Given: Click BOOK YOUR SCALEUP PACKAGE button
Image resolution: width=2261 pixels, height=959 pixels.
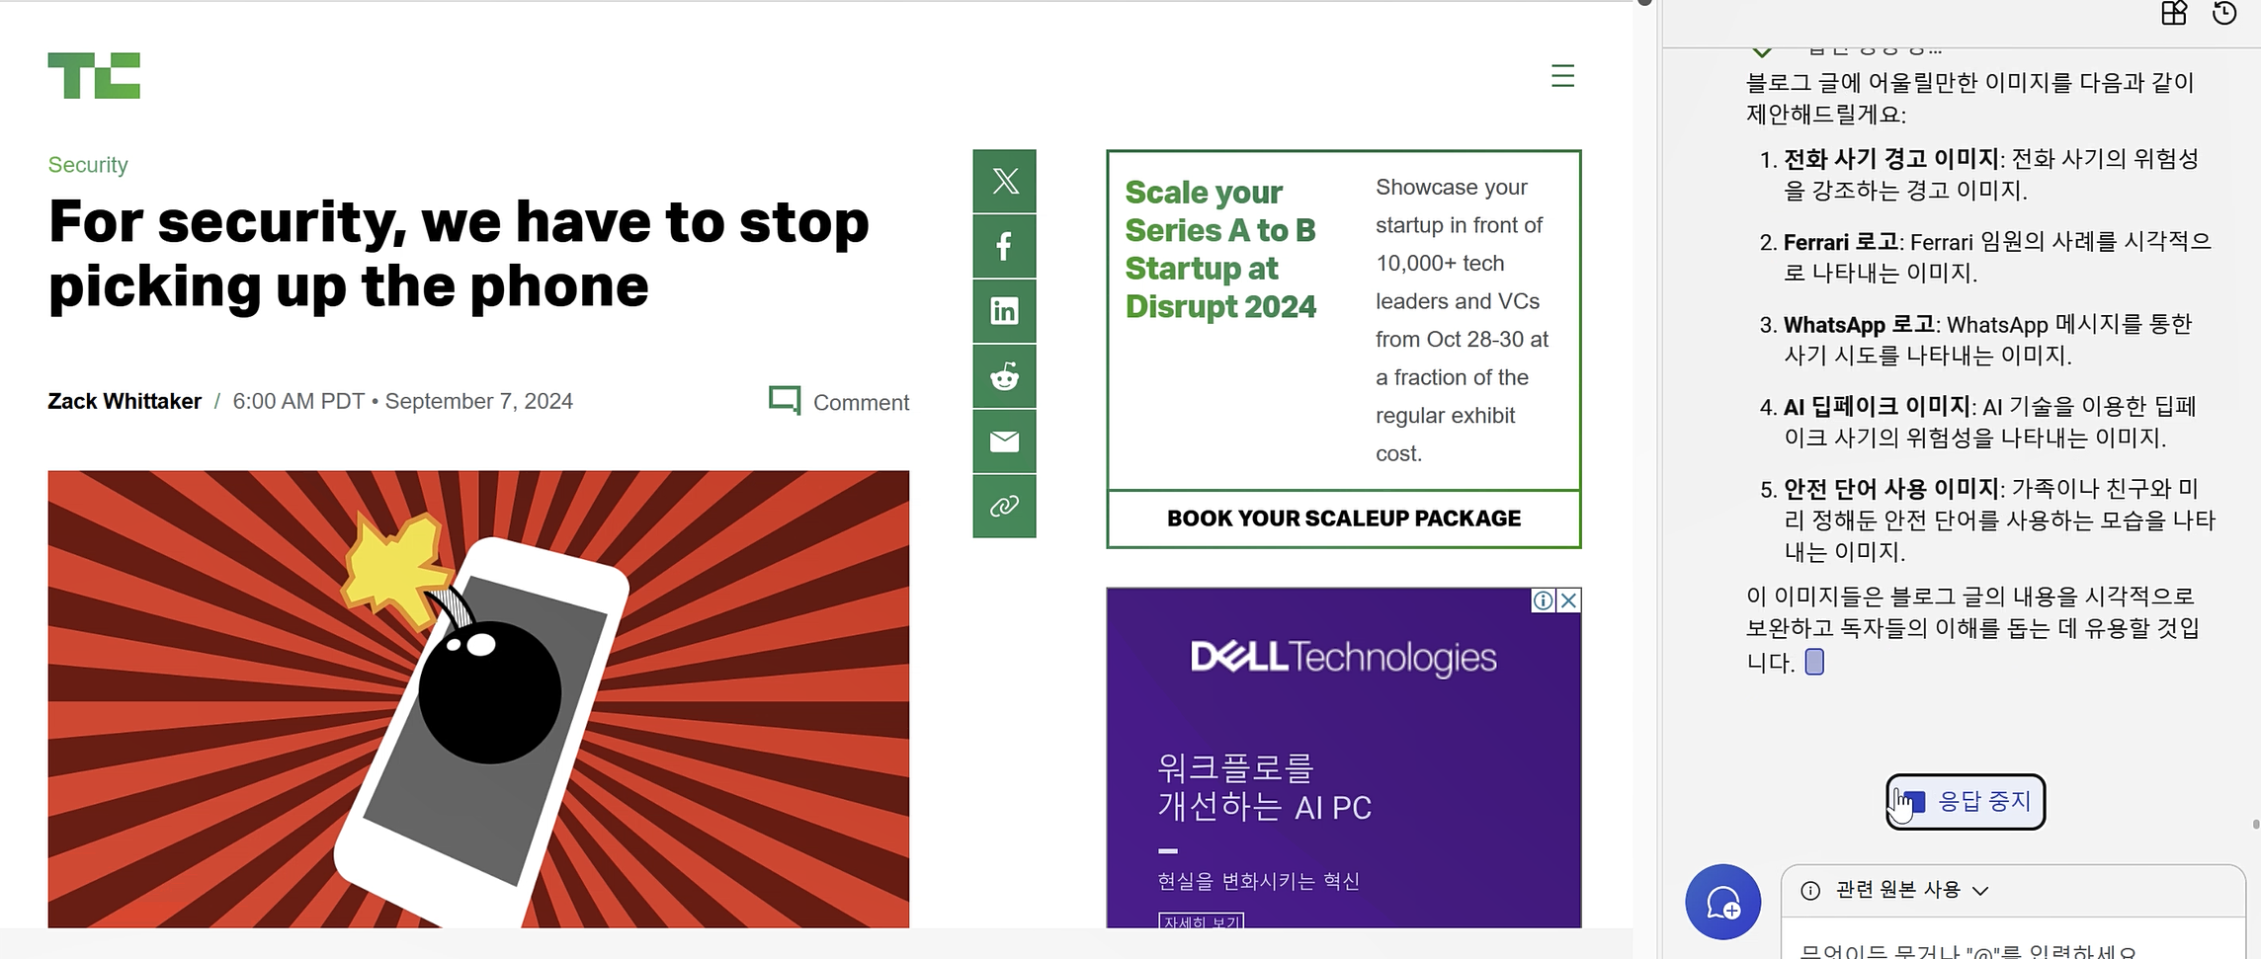Looking at the screenshot, I should tap(1344, 519).
